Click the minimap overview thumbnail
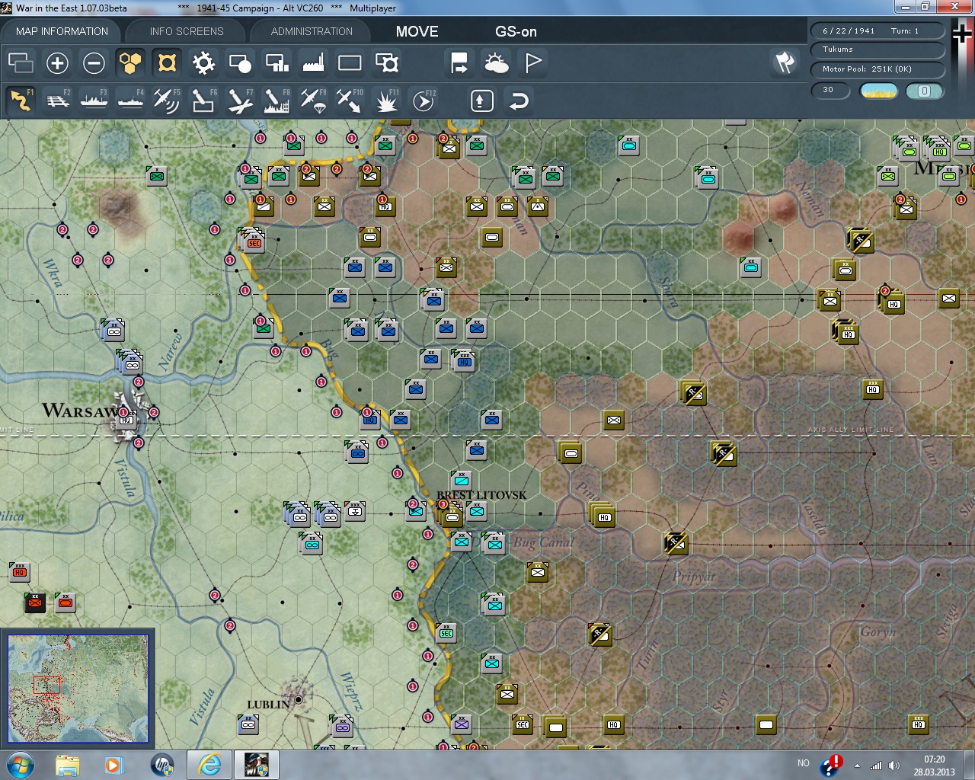This screenshot has width=975, height=780. (78, 689)
